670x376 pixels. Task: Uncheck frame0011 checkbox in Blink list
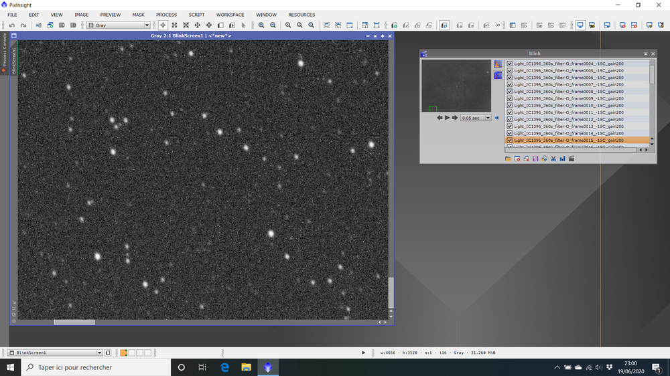coord(509,112)
